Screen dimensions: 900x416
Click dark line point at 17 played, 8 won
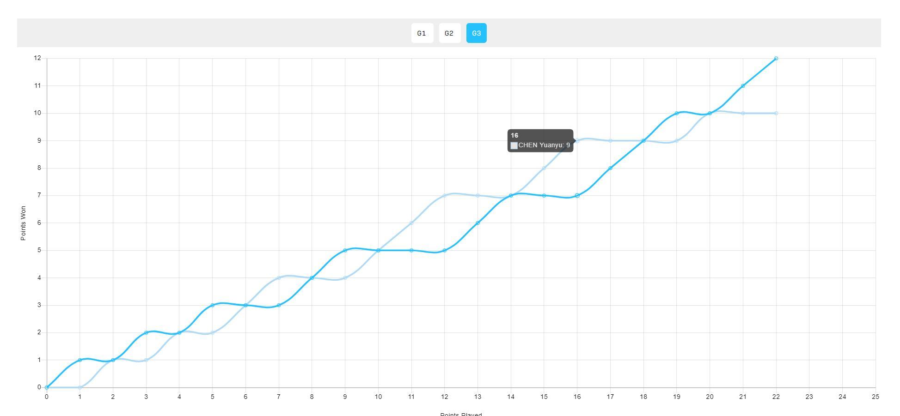(x=610, y=168)
